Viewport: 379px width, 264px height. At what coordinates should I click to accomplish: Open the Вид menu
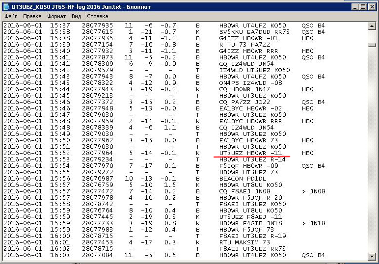click(x=77, y=16)
